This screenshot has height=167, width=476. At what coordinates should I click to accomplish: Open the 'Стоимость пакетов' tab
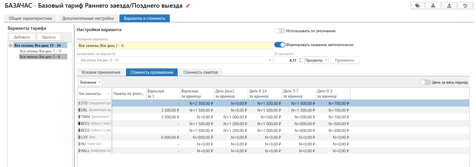pos(200,72)
